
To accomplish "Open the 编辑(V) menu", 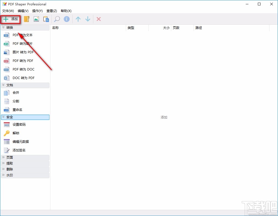I will point(23,11).
